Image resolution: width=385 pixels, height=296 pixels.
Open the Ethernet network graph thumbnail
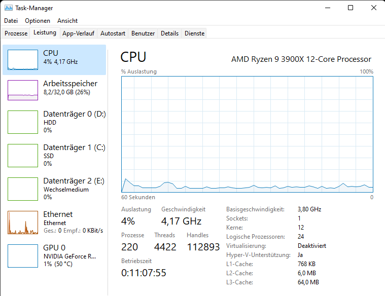pyautogui.click(x=23, y=222)
